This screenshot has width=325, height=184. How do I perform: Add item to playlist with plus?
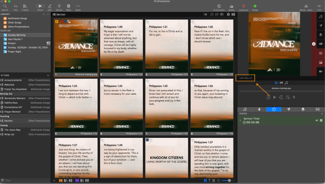[x=48, y=75]
